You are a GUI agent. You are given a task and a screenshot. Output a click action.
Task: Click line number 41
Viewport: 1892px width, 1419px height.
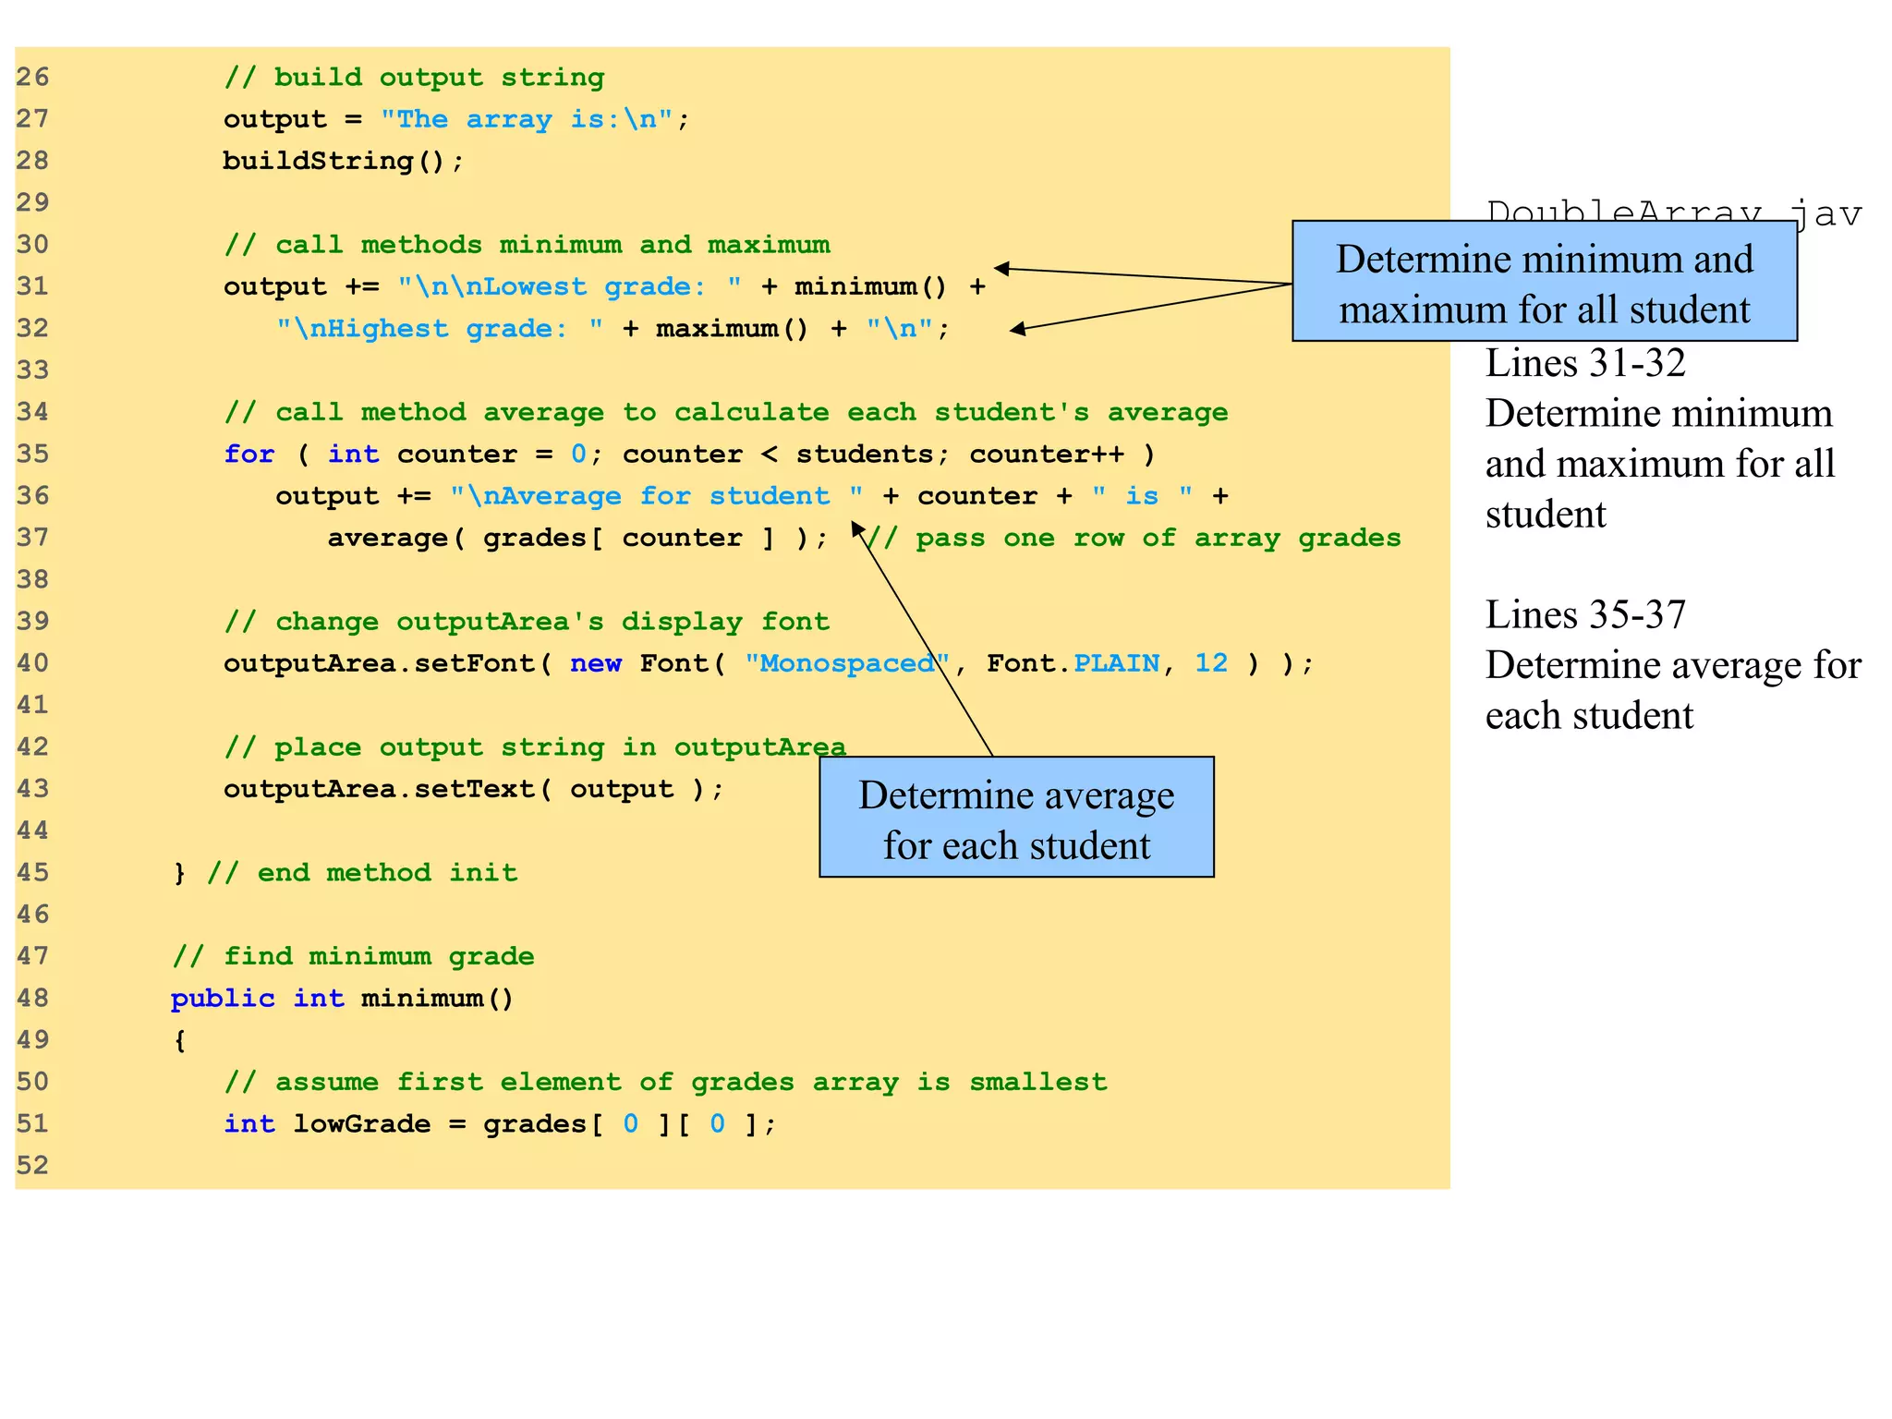point(33,706)
